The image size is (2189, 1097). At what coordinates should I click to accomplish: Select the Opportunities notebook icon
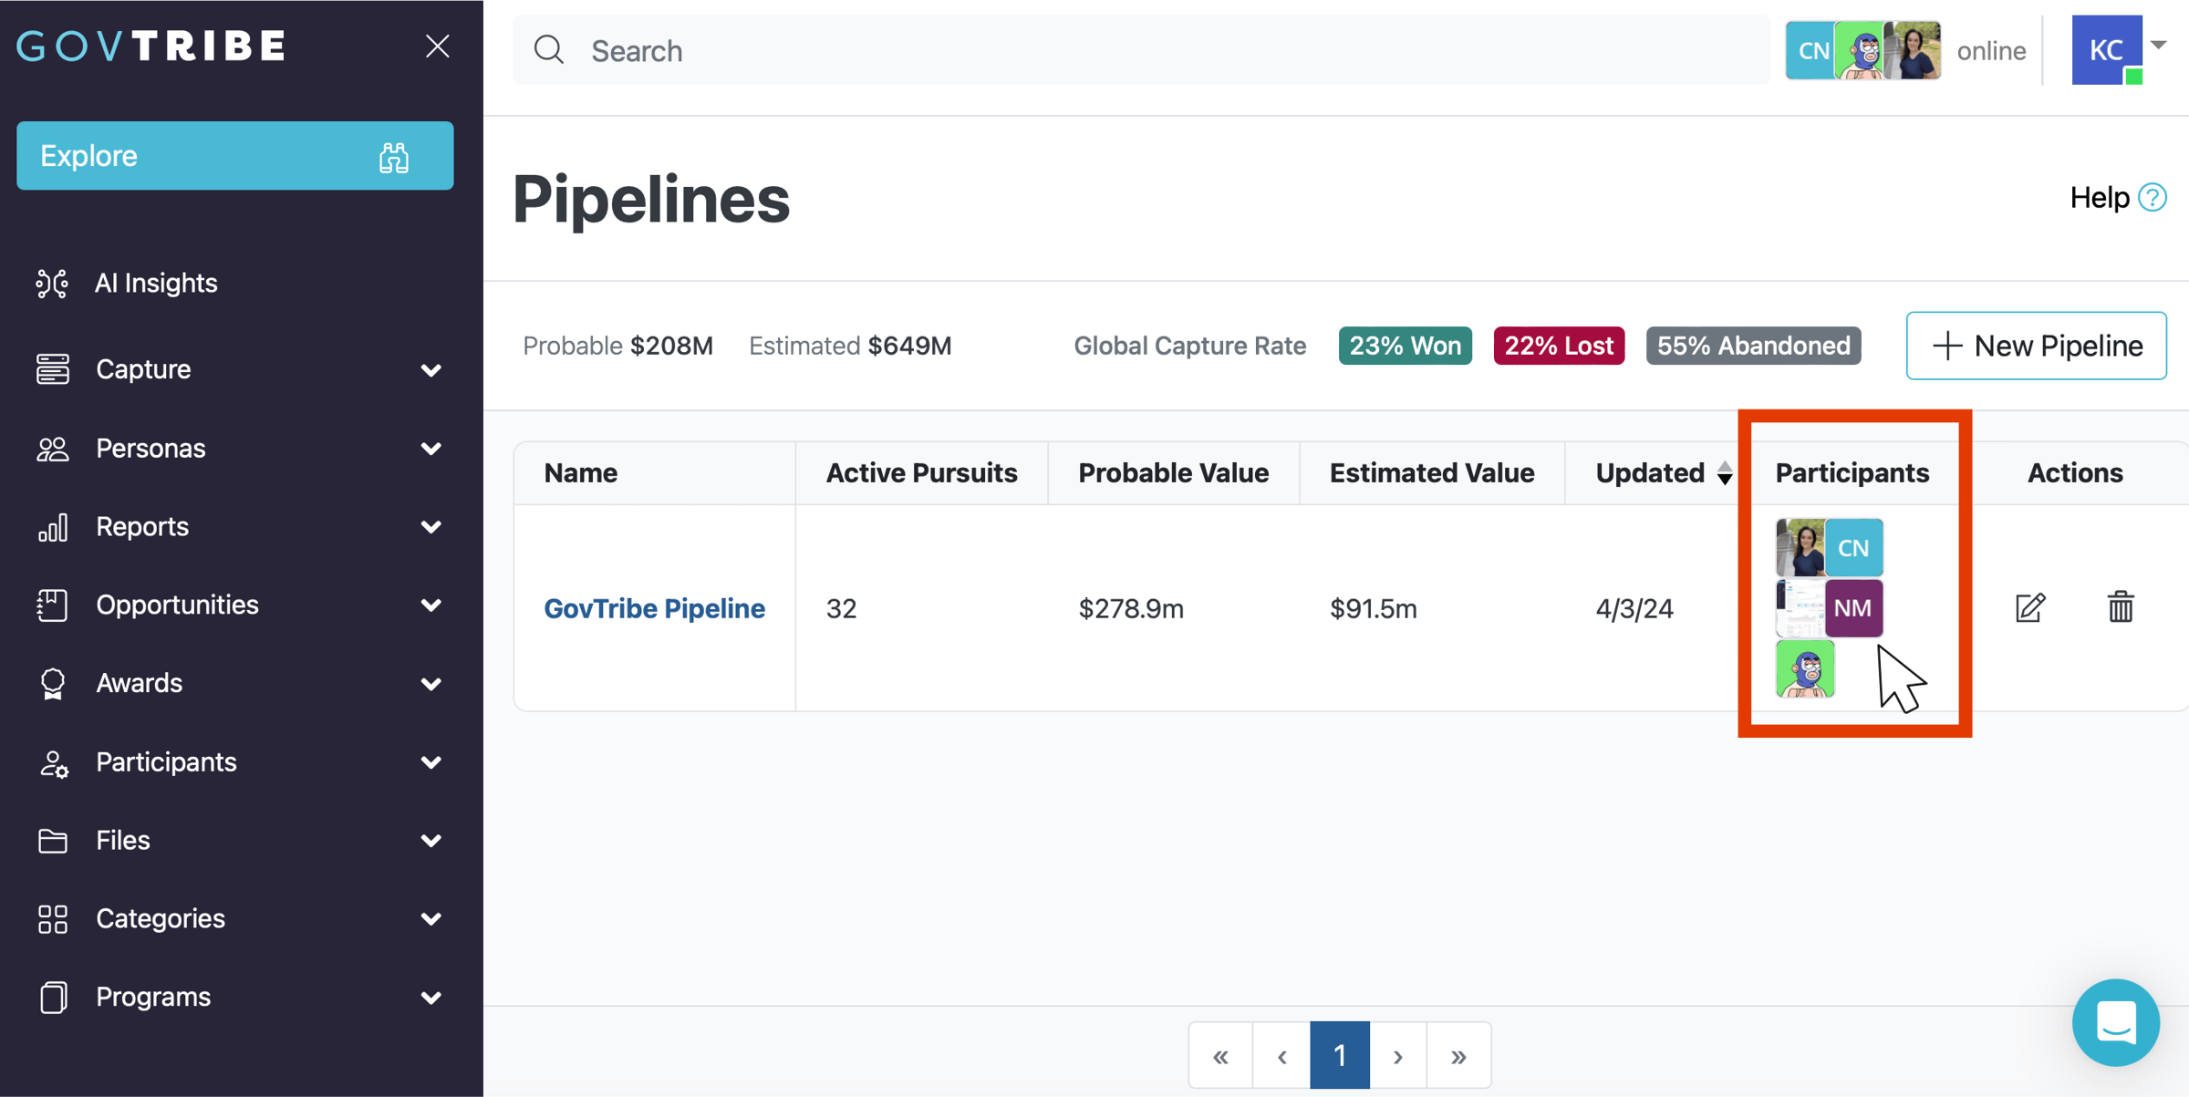pyautogui.click(x=52, y=605)
